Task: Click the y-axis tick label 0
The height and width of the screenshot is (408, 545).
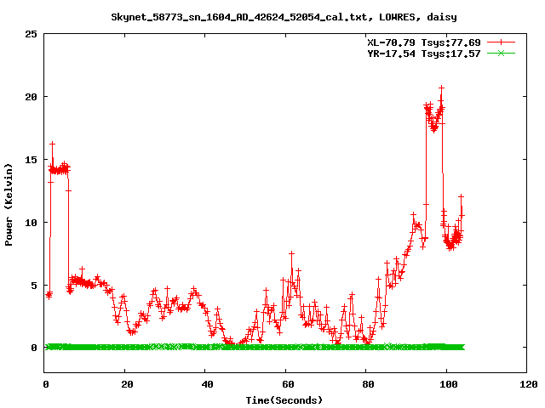Action: (x=34, y=348)
